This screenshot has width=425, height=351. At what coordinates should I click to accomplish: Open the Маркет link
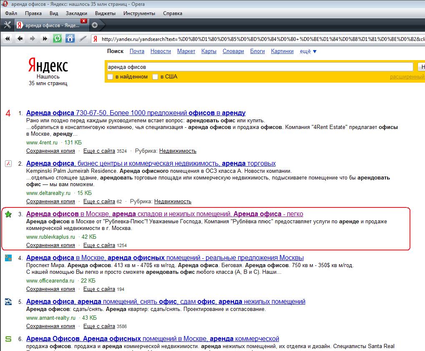point(186,51)
